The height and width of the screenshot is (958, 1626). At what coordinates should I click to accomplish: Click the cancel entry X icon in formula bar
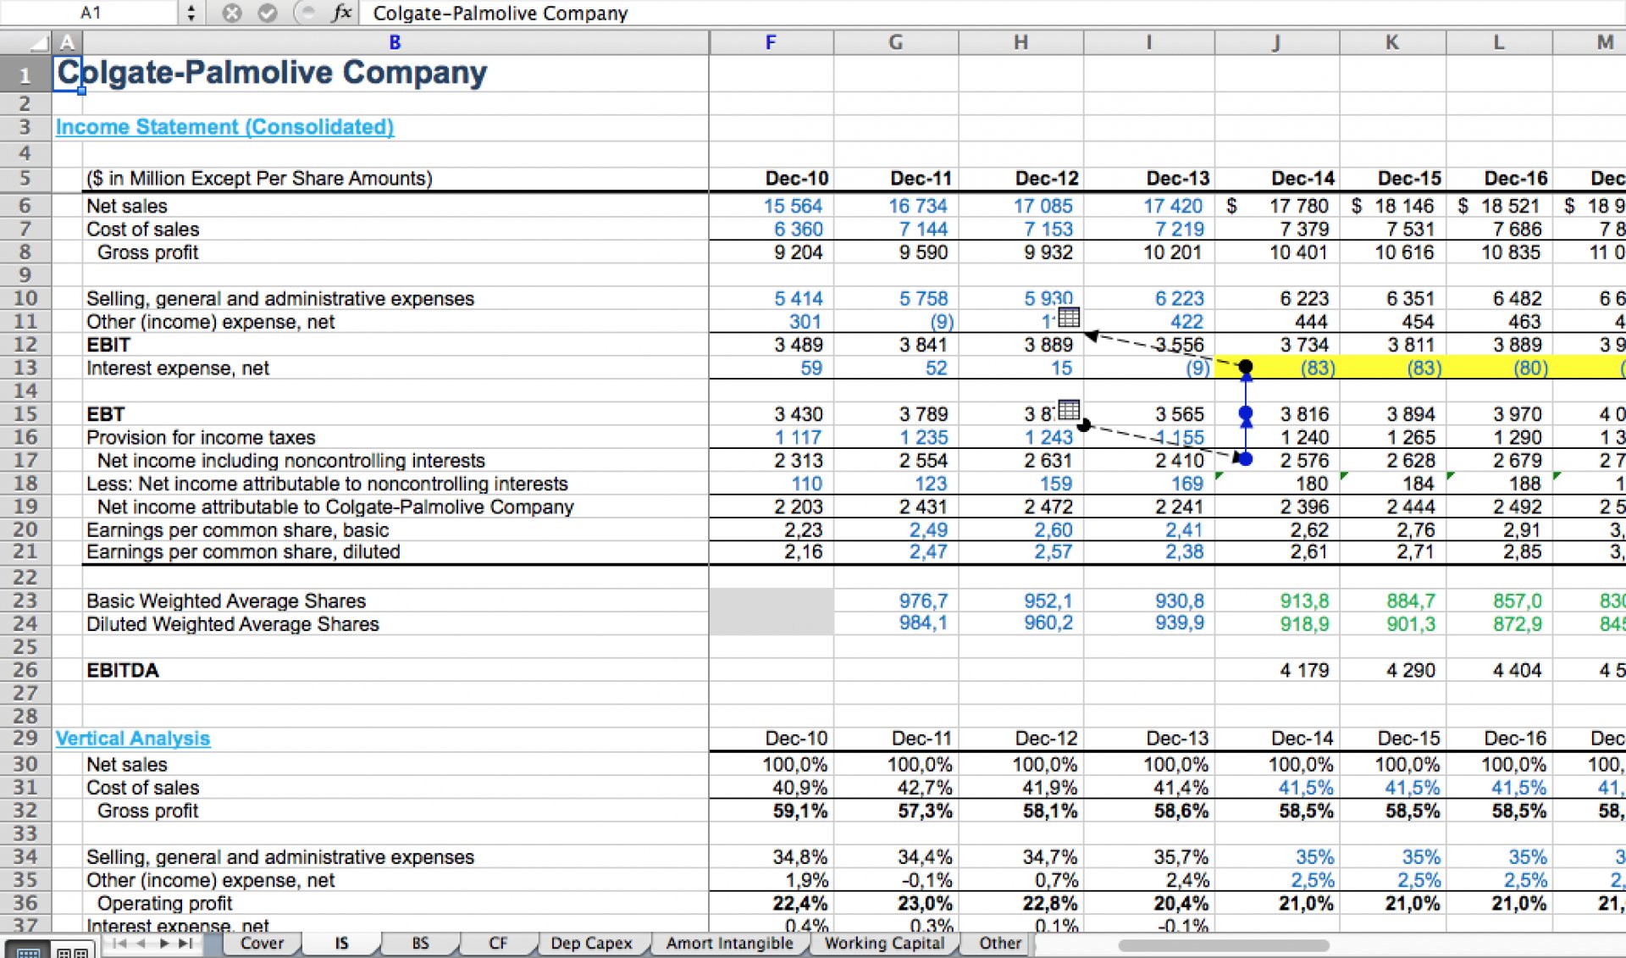coord(232,13)
